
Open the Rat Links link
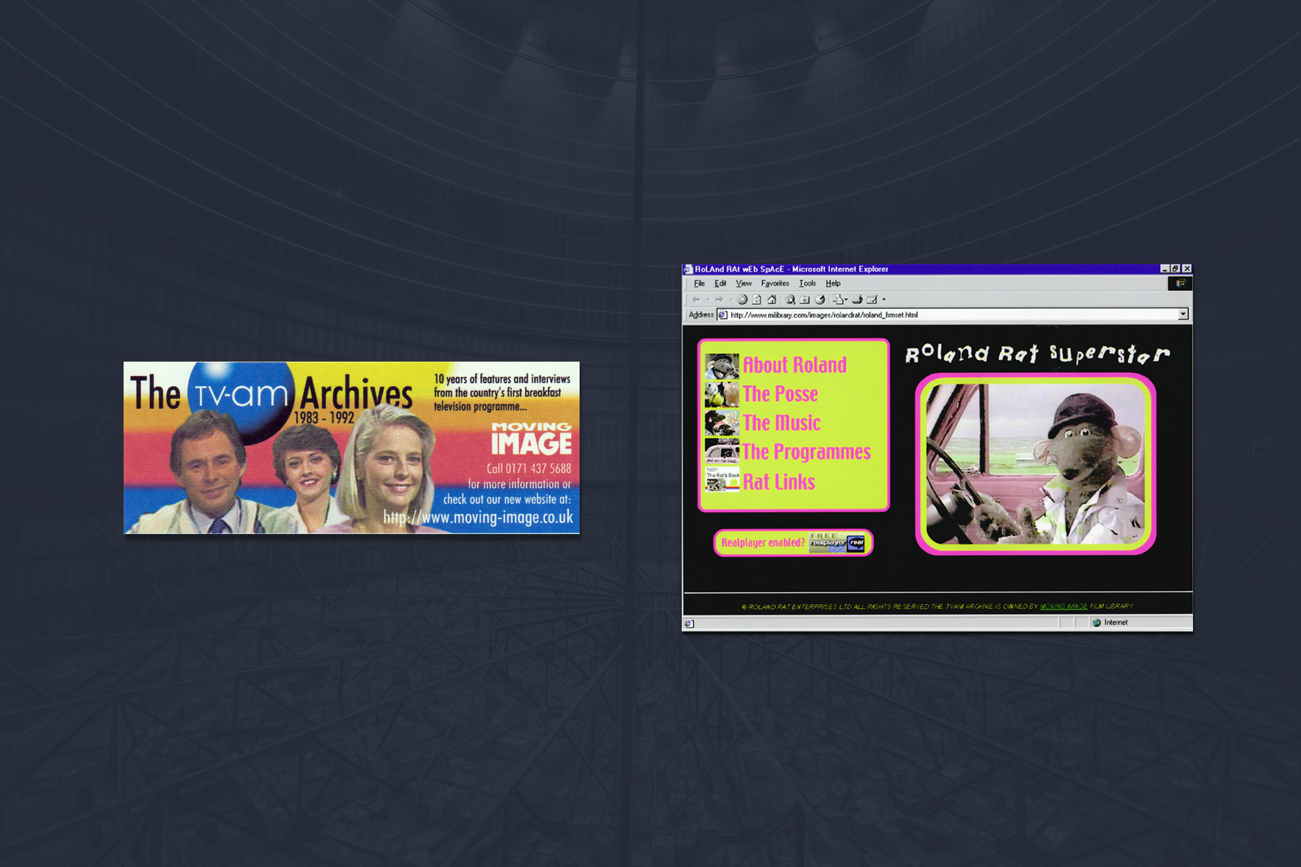[x=779, y=482]
